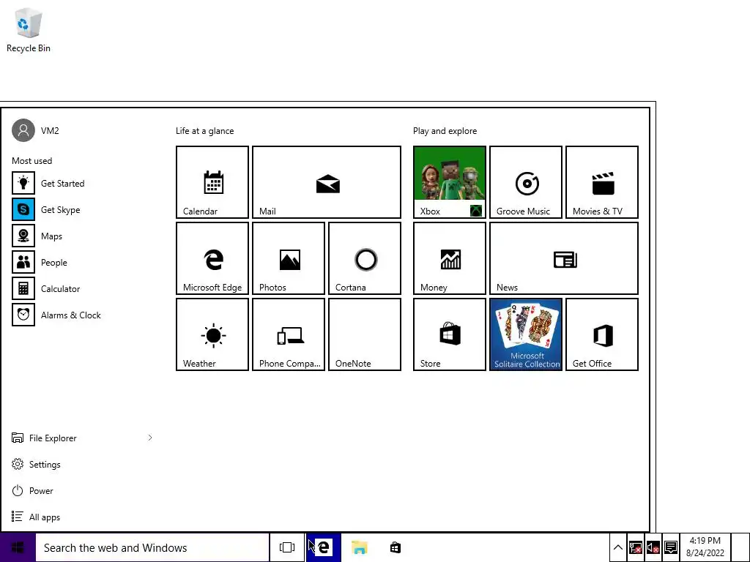The height and width of the screenshot is (562, 750).
Task: Open the Movies & TV tile
Action: click(x=602, y=182)
